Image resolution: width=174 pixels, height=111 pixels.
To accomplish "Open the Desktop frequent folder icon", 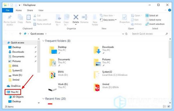I will (53, 50).
